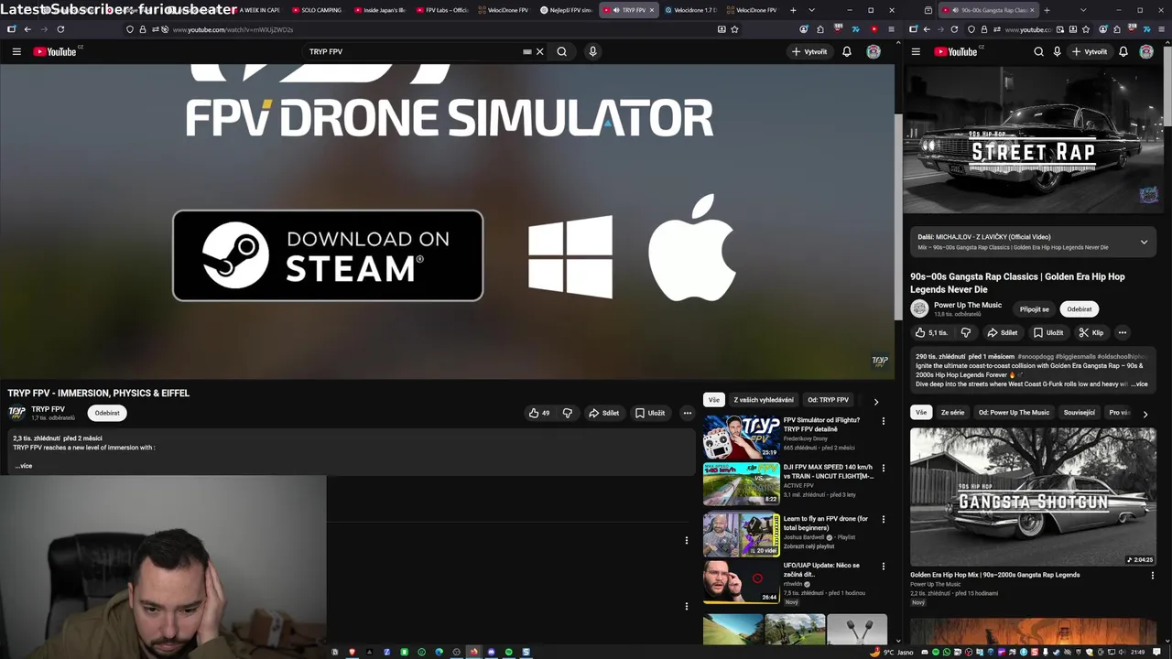
Task: Dislike the TRYP FPV video
Action: point(568,413)
